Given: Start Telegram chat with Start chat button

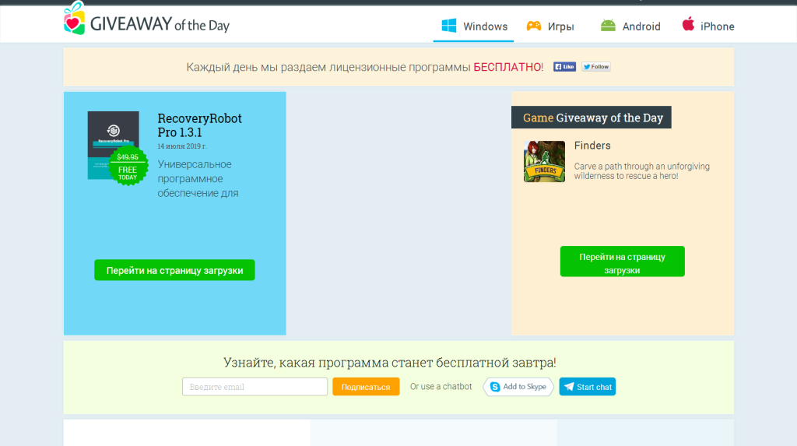Looking at the screenshot, I should coord(588,387).
